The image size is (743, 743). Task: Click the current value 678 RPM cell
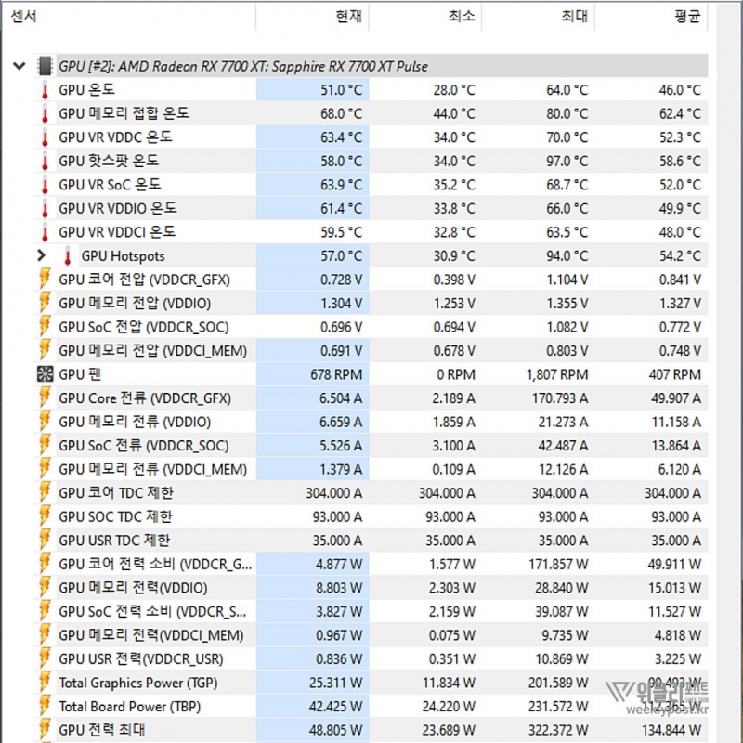[312, 374]
